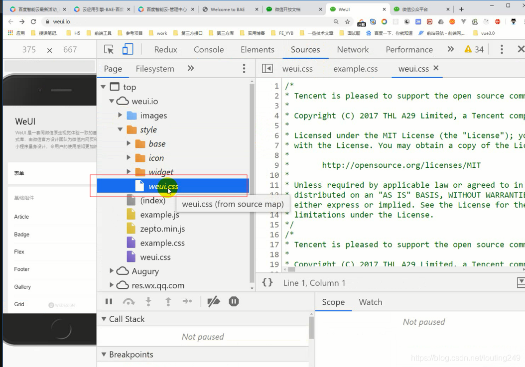525x367 pixels.
Task: Expand the res.wx.qq.com node
Action: [112, 285]
